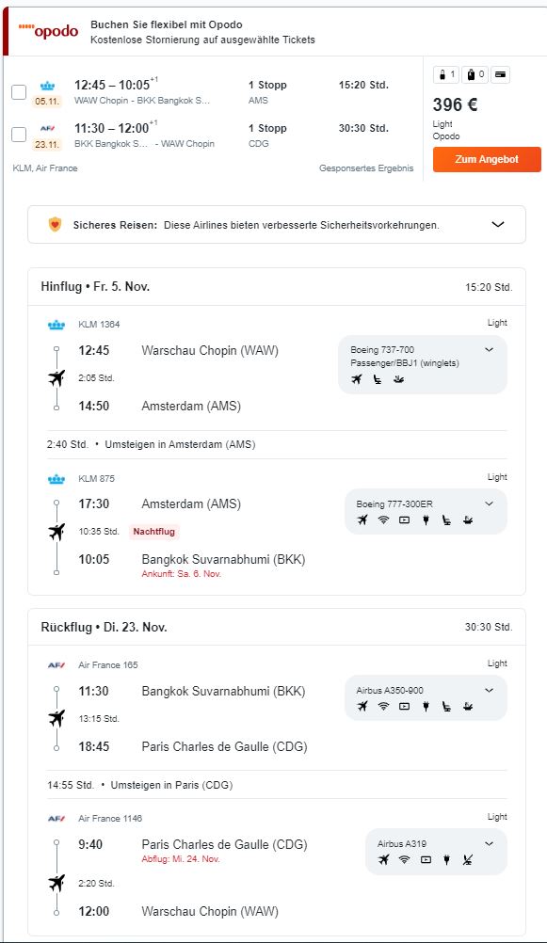Click the Zum Angebot button
This screenshot has height=943, width=547.
[487, 159]
